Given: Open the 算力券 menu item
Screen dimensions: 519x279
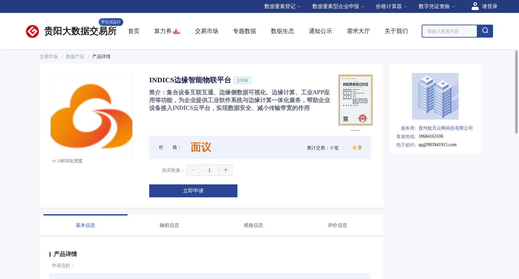Looking at the screenshot, I should point(163,31).
